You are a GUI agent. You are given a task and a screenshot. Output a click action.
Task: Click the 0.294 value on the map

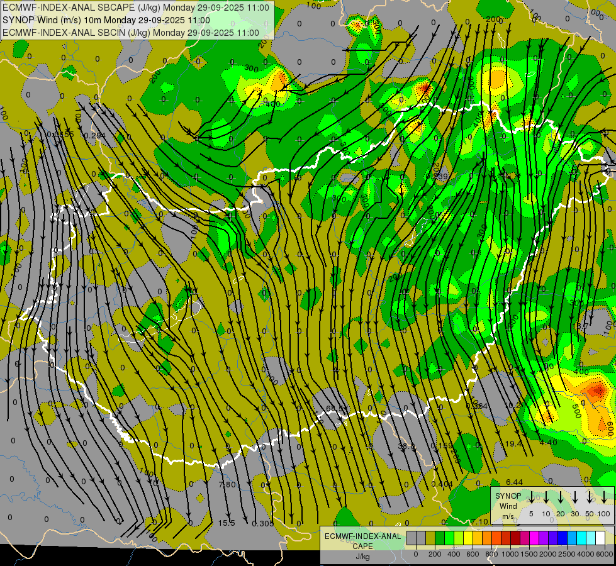[x=94, y=135]
